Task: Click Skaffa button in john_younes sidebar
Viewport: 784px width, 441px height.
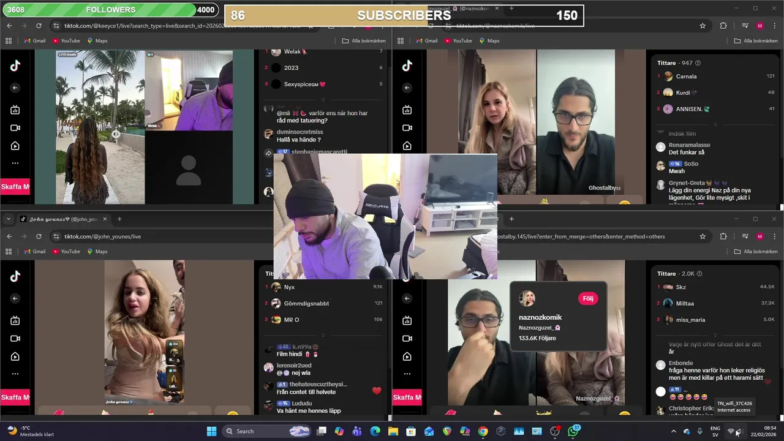Action: click(x=15, y=398)
